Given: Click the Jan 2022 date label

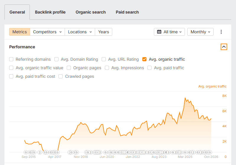Looking at the screenshot, I should [133, 157].
